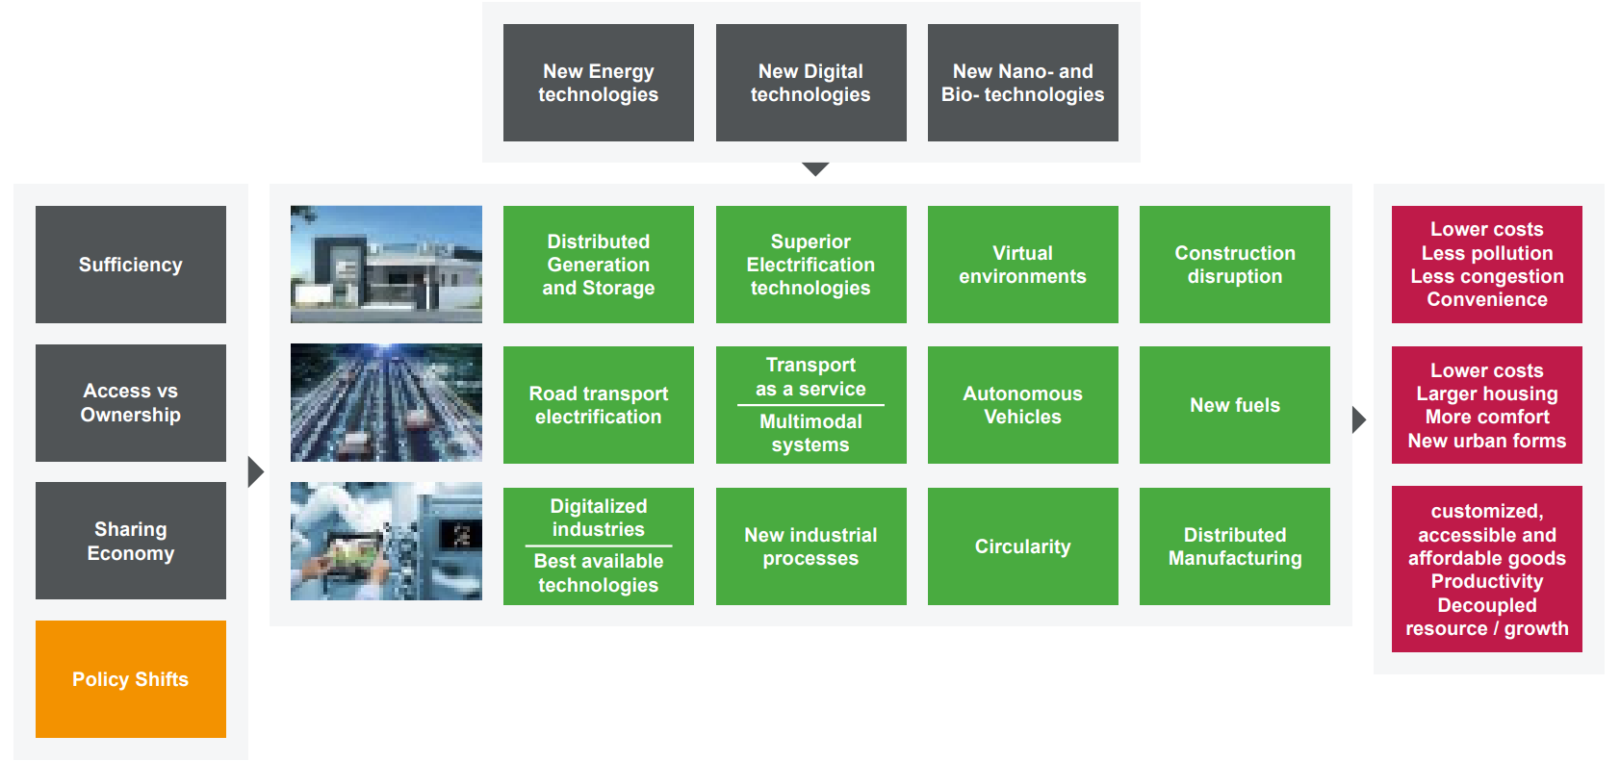
Task: Select the New Digital technologies box
Action: 810,83
